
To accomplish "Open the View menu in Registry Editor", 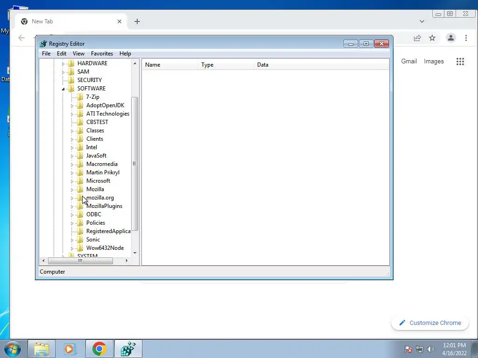I will click(78, 54).
